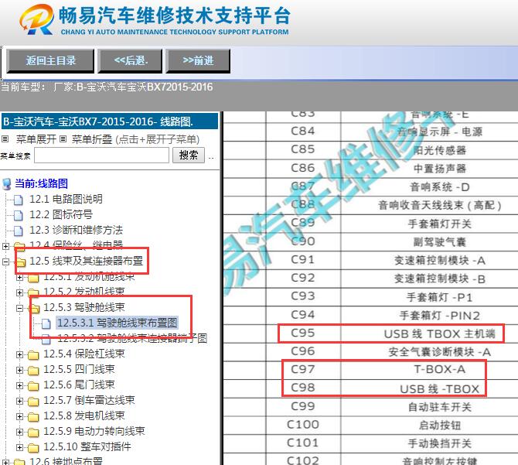
Task: Expand the 12.5.5 四门线束 node
Action: (19, 370)
